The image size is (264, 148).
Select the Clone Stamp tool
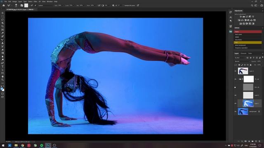(2, 43)
